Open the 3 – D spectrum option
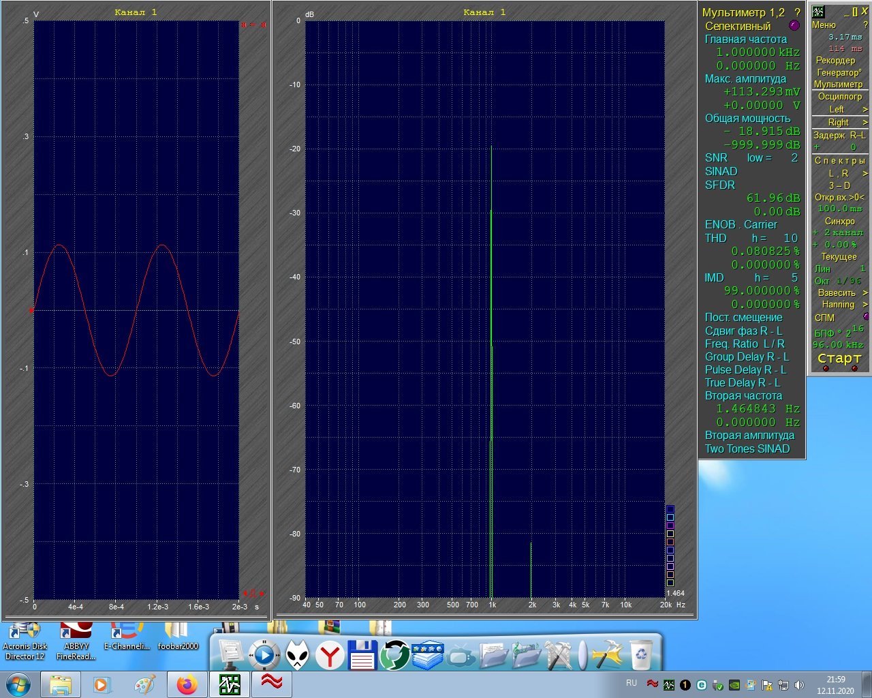Screen dimensions: 872x698 (839, 185)
